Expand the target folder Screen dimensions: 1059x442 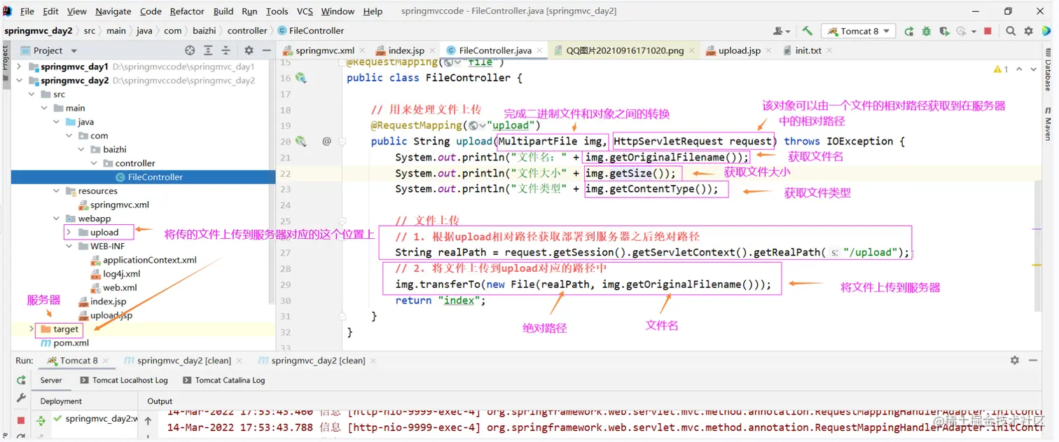(32, 329)
